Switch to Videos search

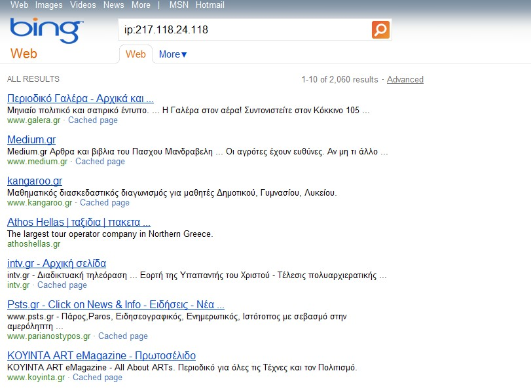pos(82,5)
